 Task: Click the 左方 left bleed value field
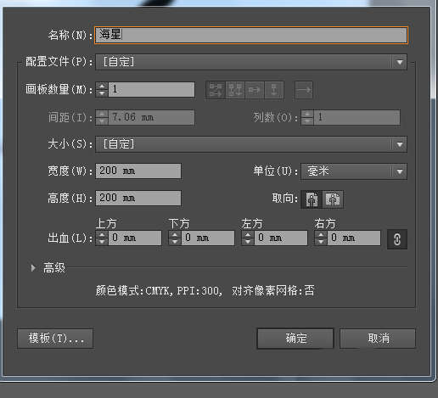coord(281,238)
